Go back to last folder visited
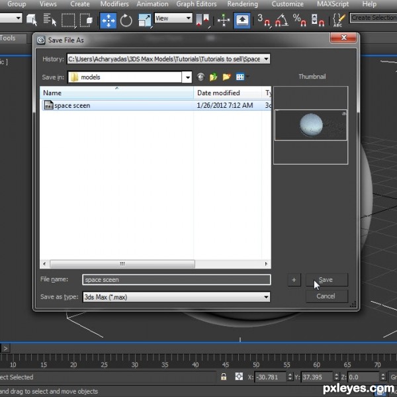 click(200, 77)
